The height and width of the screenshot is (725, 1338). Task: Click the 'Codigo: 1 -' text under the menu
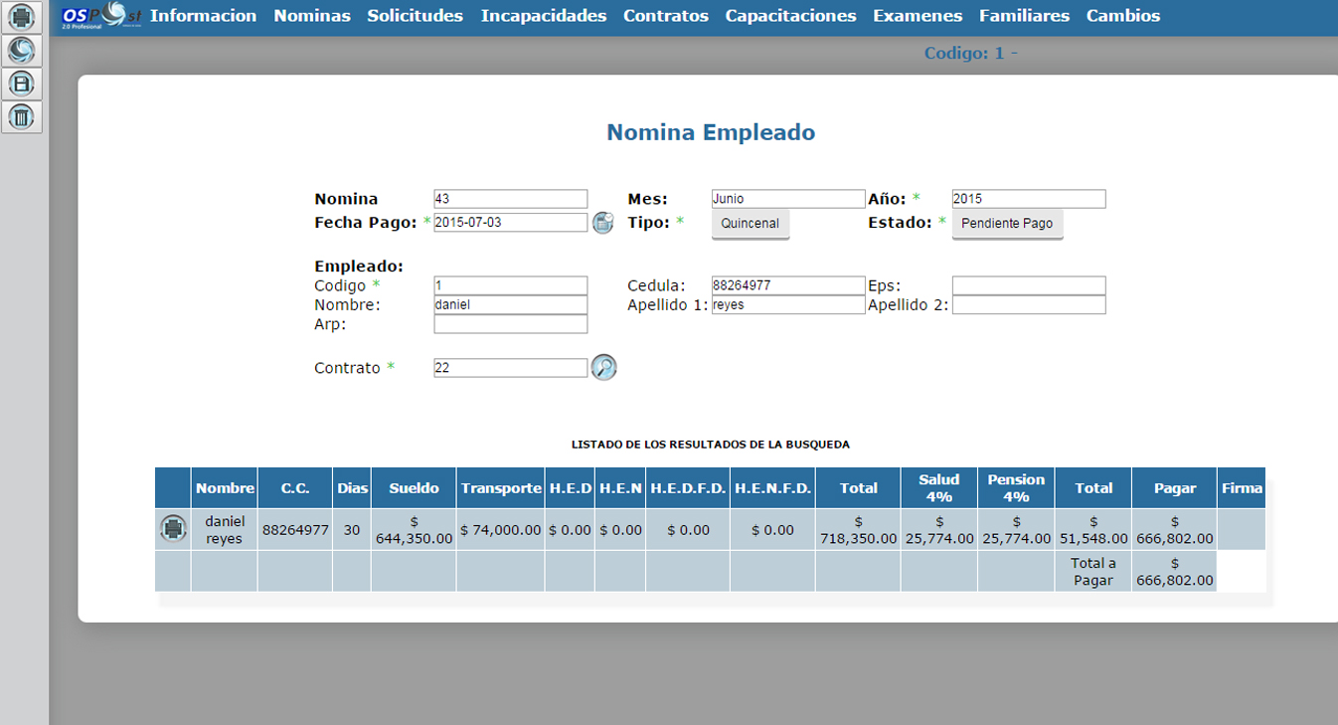(970, 54)
